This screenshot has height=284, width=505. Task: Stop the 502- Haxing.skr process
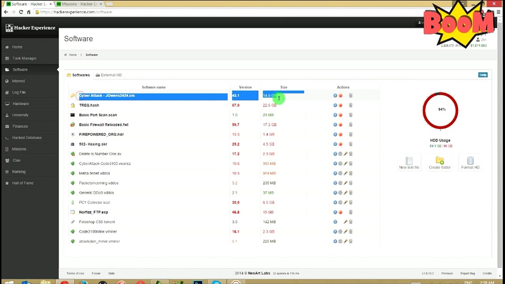[x=340, y=144]
